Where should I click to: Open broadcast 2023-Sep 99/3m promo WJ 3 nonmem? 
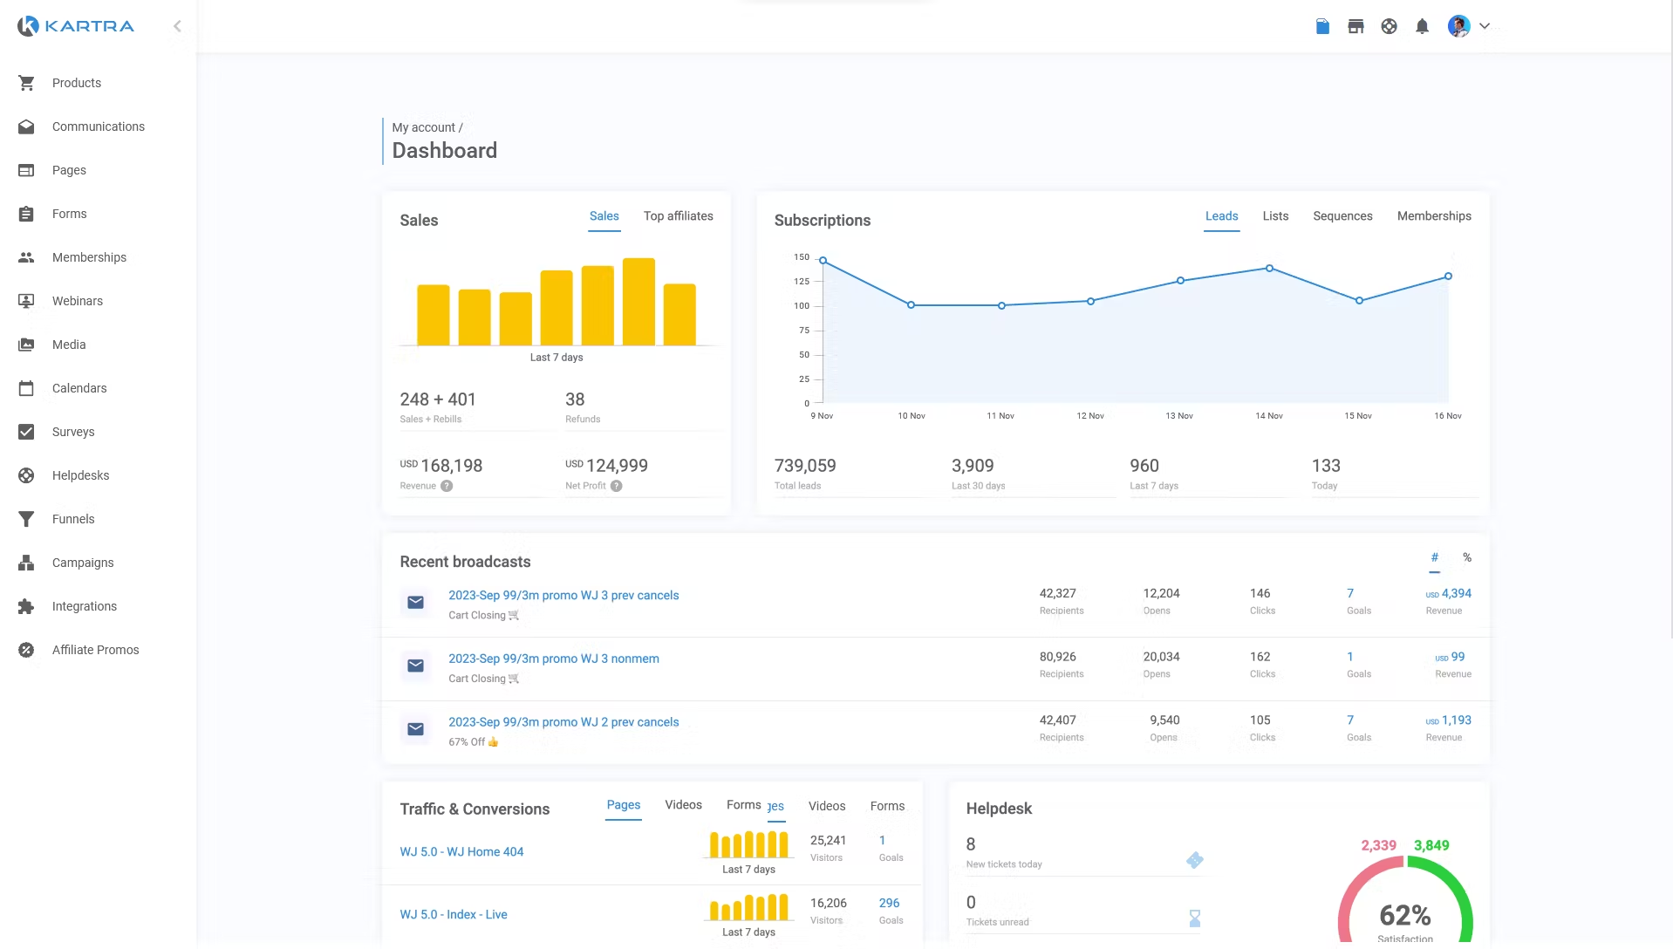(x=554, y=659)
